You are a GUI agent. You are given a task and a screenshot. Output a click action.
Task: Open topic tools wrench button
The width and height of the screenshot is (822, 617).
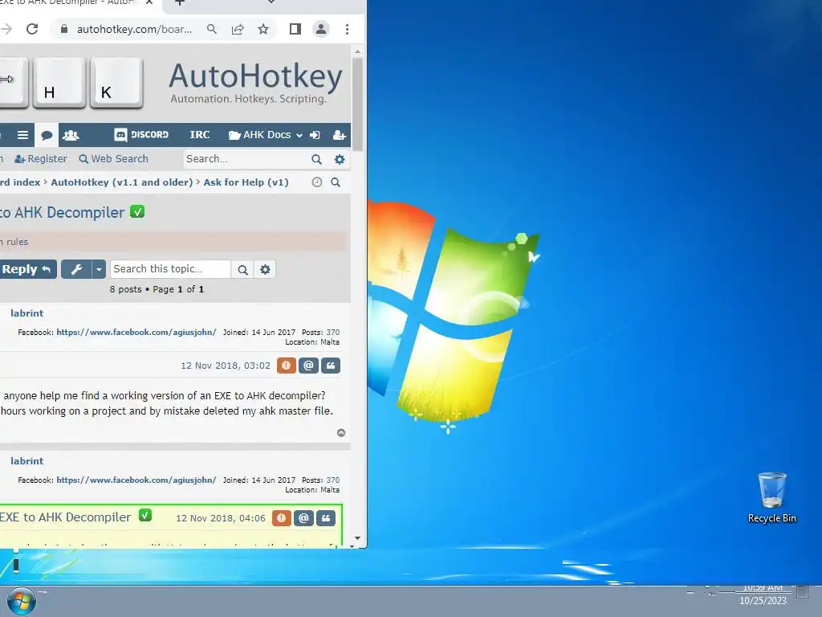(x=76, y=269)
